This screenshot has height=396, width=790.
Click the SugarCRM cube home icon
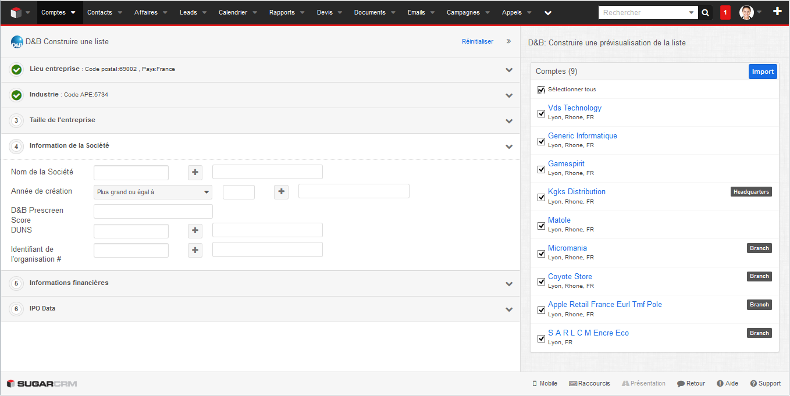(16, 13)
